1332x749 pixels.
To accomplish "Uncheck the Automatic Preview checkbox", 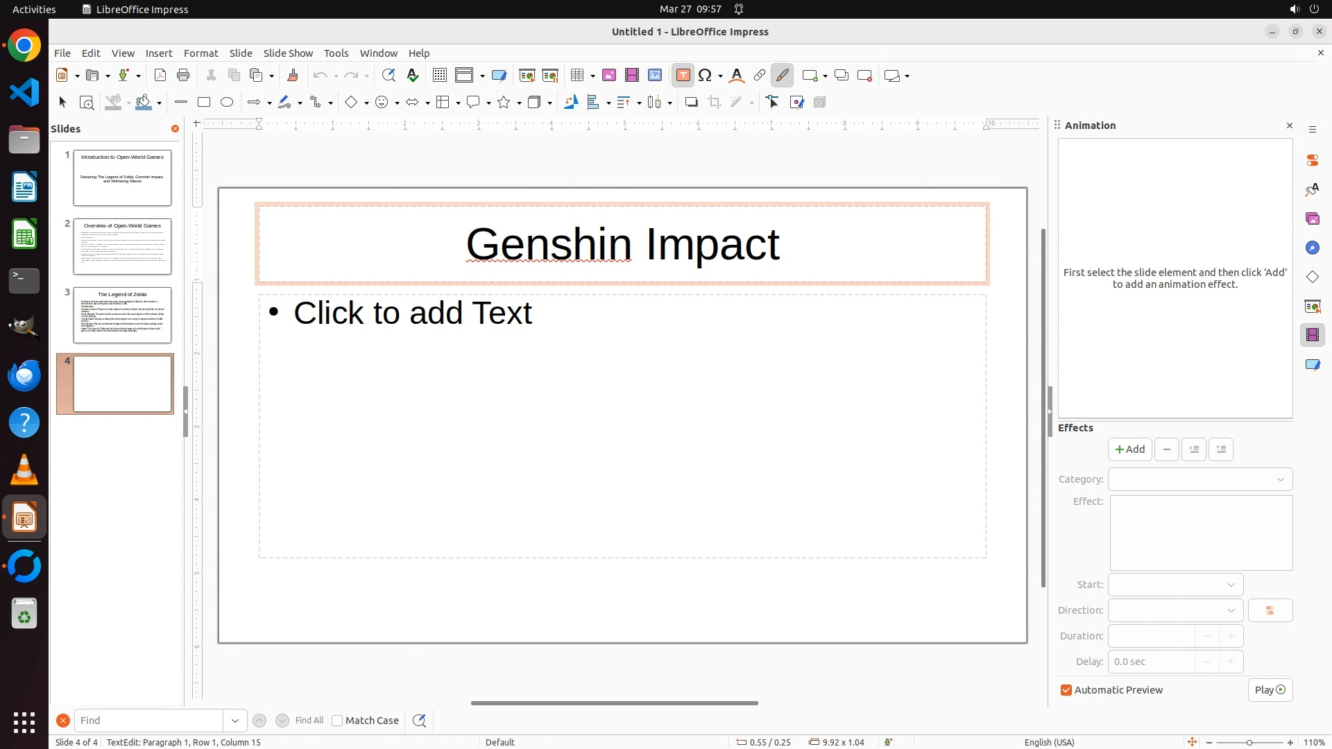I will tap(1066, 690).
